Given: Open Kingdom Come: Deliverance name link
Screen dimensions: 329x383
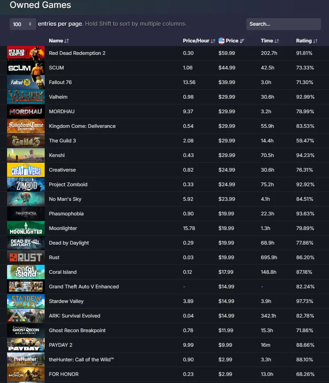Looking at the screenshot, I should click(x=82, y=126).
